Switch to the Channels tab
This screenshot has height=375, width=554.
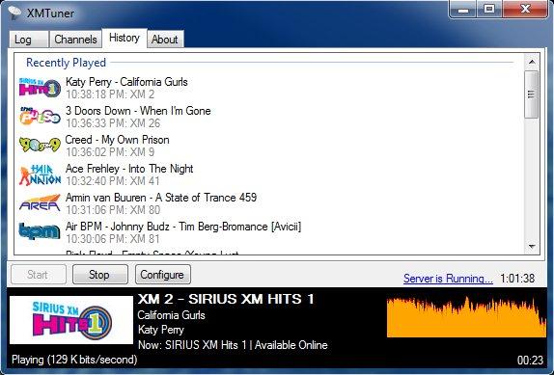(75, 40)
